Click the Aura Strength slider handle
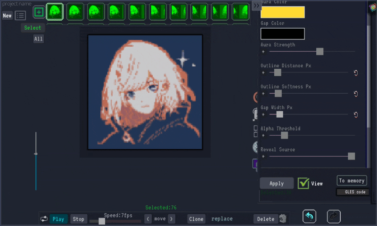The width and height of the screenshot is (377, 226). [x=320, y=51]
